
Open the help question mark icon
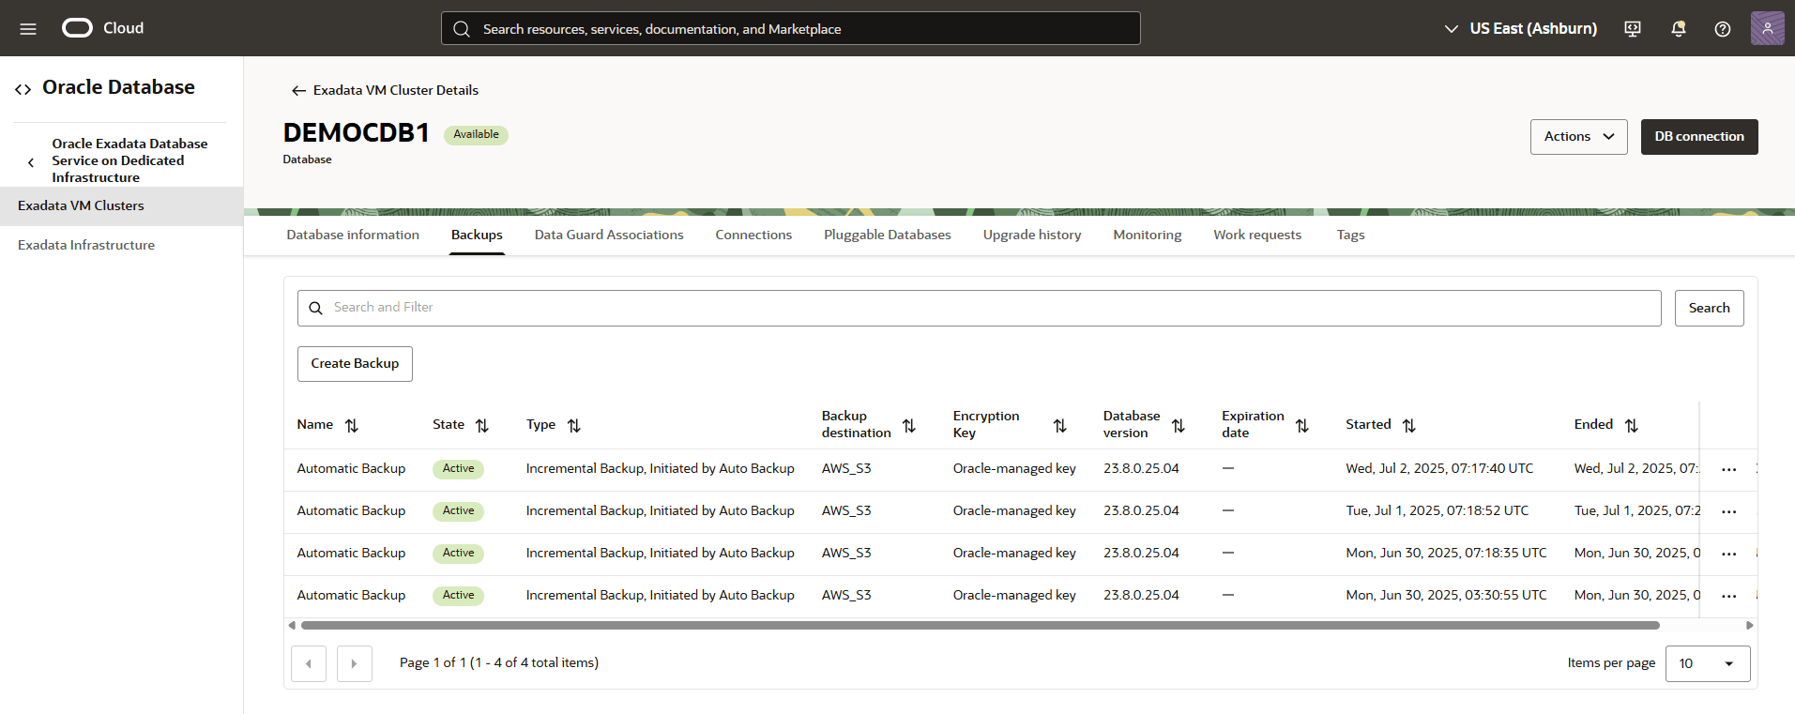tap(1723, 29)
